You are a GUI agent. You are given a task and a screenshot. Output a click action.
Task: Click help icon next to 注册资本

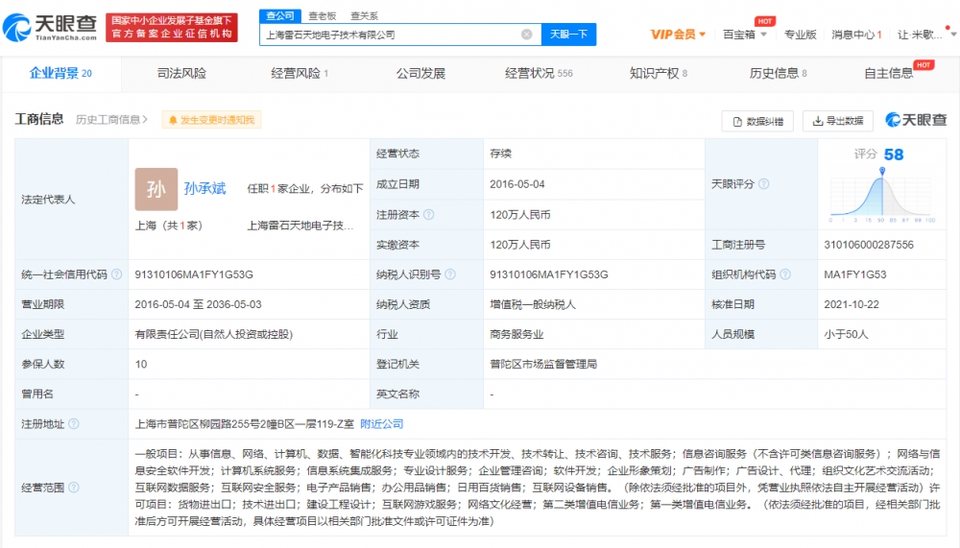point(429,214)
